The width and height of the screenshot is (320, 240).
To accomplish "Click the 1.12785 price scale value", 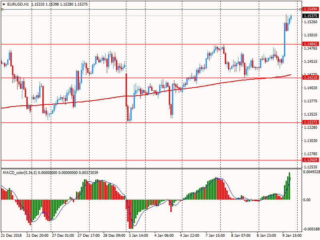I will click(311, 154).
